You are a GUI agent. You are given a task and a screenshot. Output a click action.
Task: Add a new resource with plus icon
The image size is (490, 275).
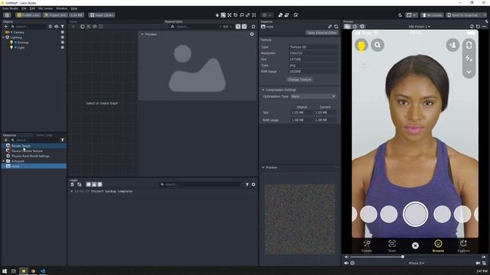pyautogui.click(x=5, y=140)
